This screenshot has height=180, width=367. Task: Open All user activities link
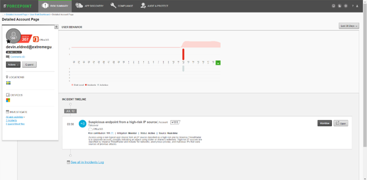coord(14,117)
